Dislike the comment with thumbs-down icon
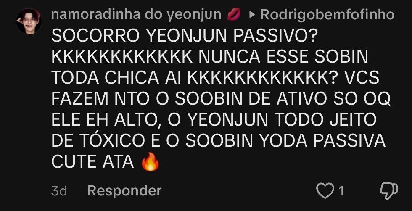412x211 pixels. pyautogui.click(x=389, y=191)
